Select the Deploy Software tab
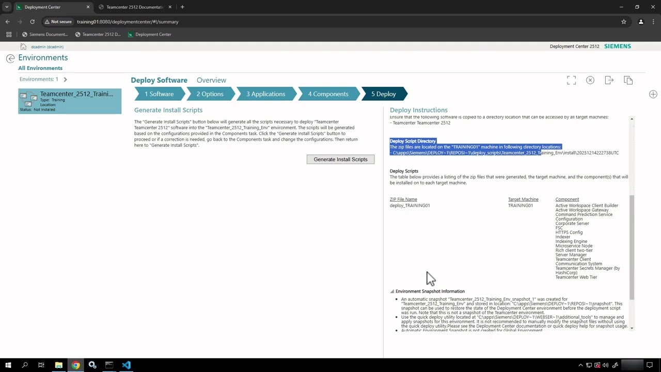Viewport: 661px width, 372px height. click(159, 80)
